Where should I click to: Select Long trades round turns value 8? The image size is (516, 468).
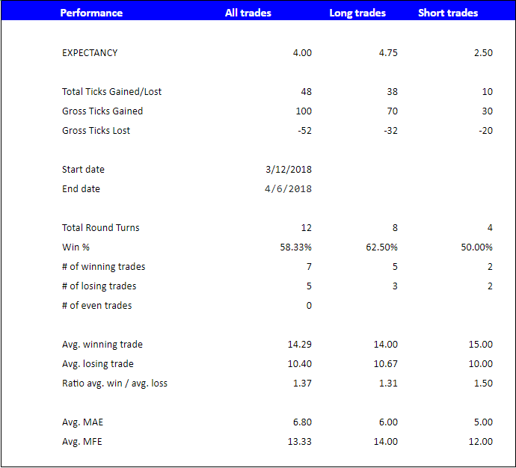[395, 227]
